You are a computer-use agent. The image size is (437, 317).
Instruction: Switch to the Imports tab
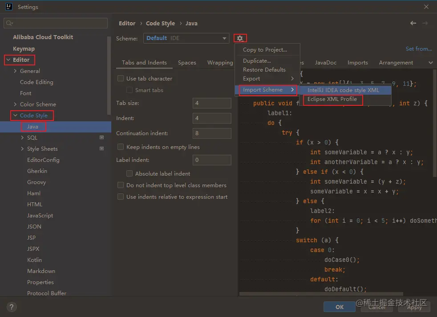click(x=358, y=63)
